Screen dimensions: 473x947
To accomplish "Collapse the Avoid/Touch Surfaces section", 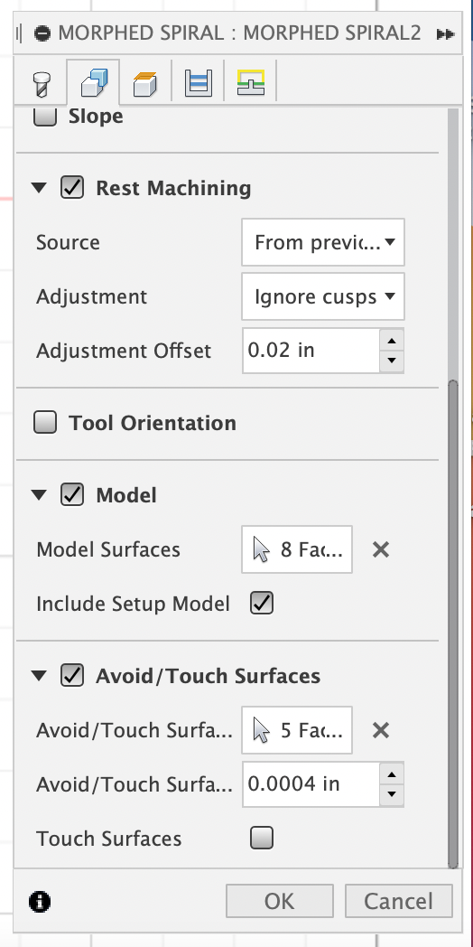I will click(39, 676).
